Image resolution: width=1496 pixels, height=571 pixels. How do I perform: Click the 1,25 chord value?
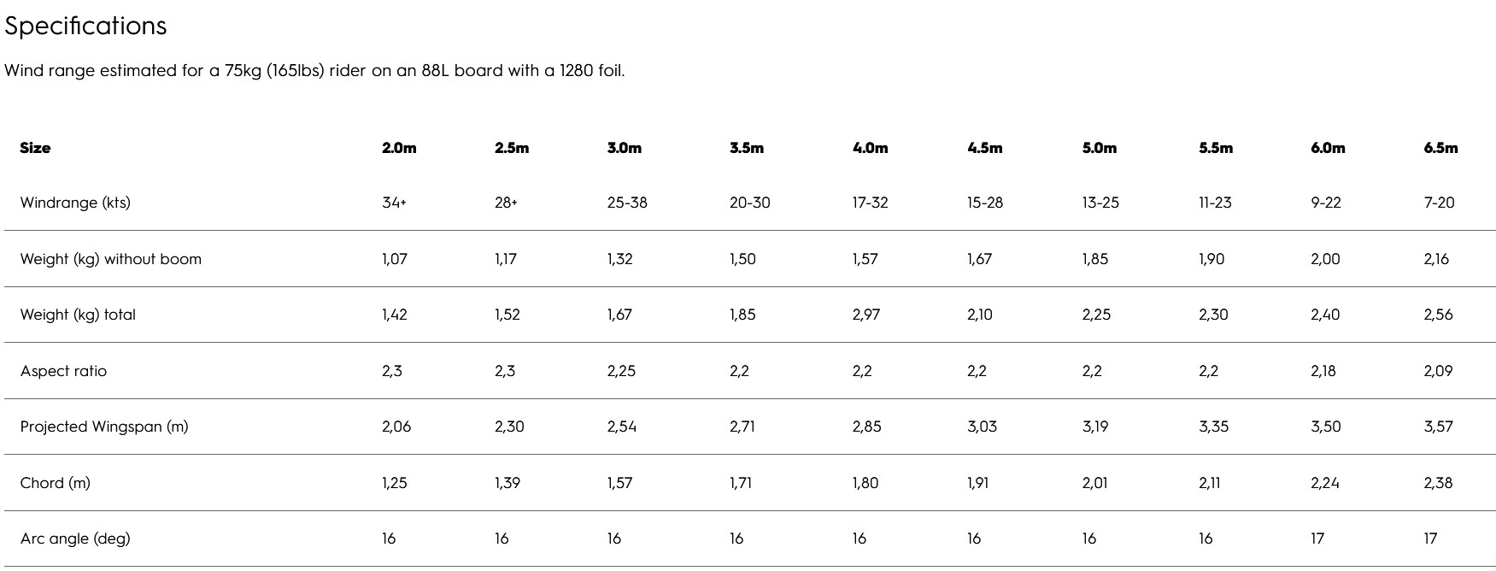pyautogui.click(x=394, y=483)
